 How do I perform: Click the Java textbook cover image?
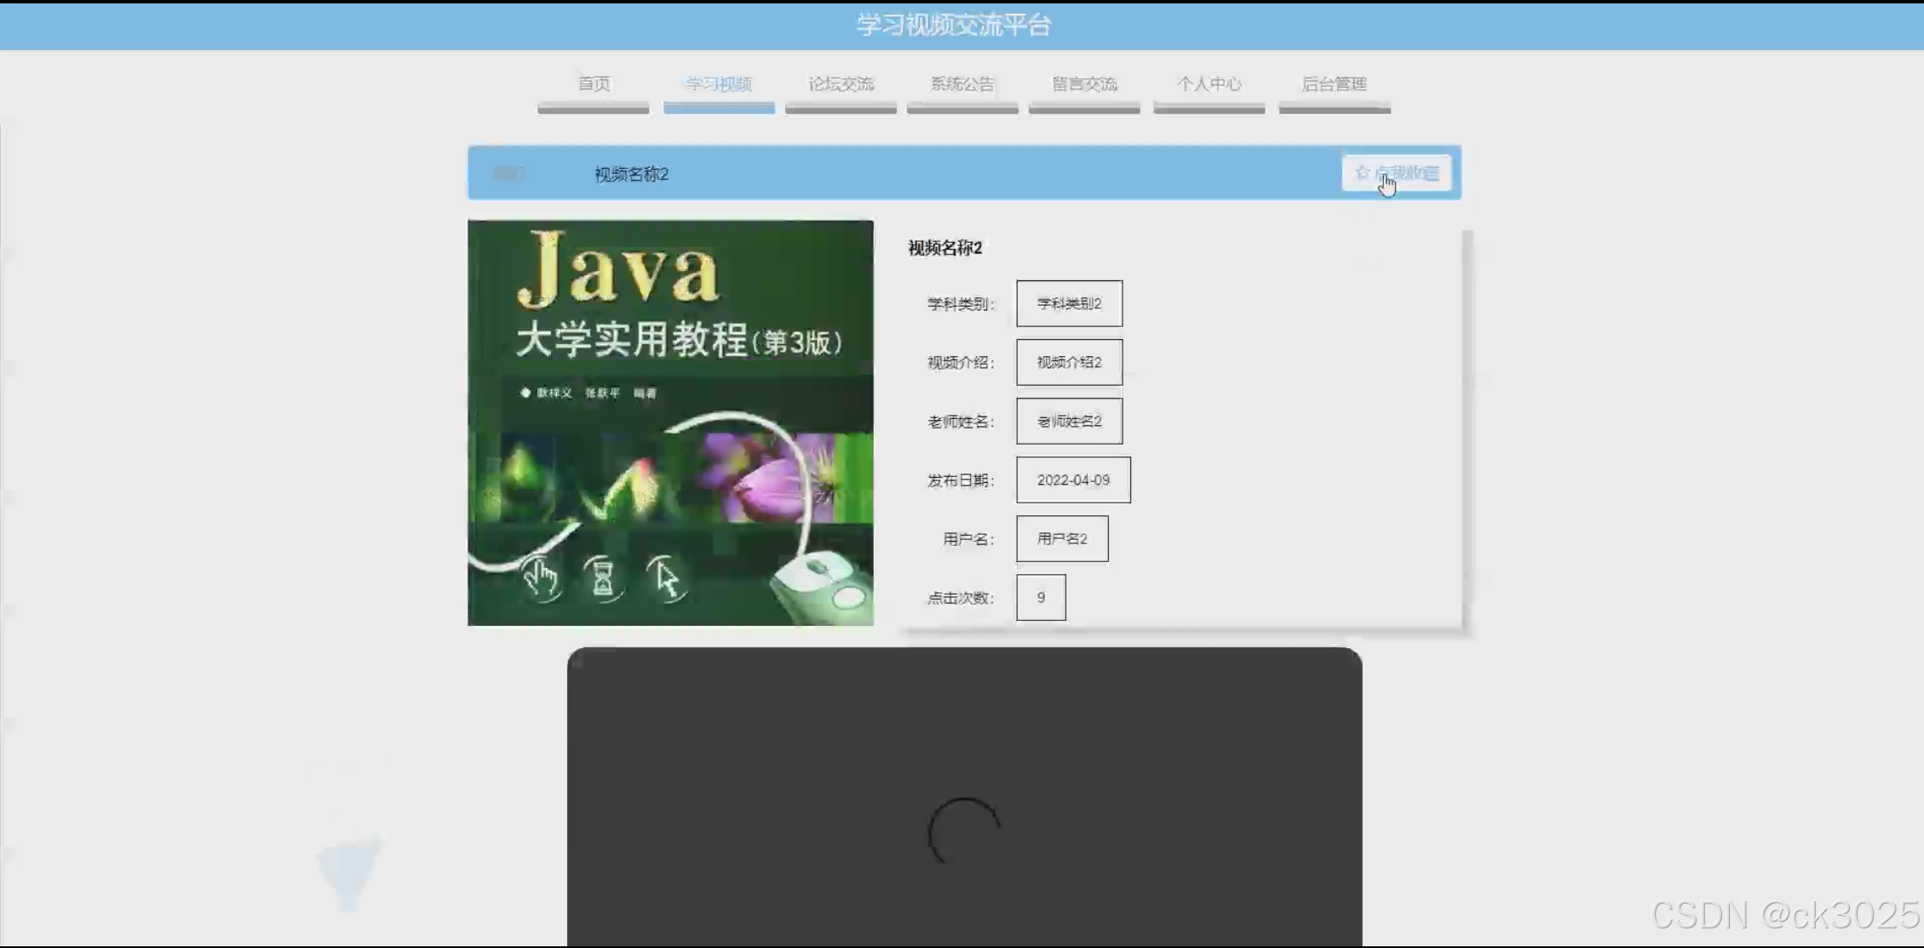670,423
